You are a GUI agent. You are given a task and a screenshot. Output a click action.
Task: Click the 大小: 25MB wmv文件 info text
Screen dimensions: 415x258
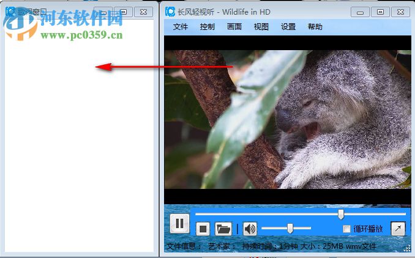pos(338,246)
